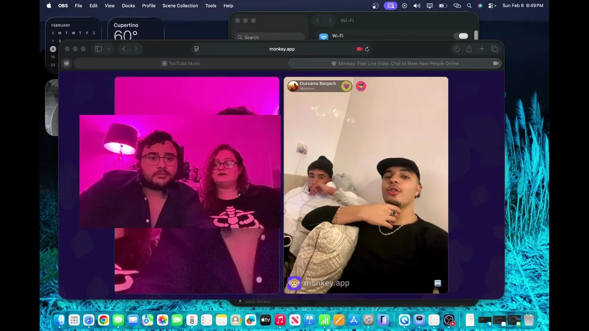Viewport: 589px width, 331px height.
Task: Open Oussama Bargach's profile avatar
Action: pos(293,86)
